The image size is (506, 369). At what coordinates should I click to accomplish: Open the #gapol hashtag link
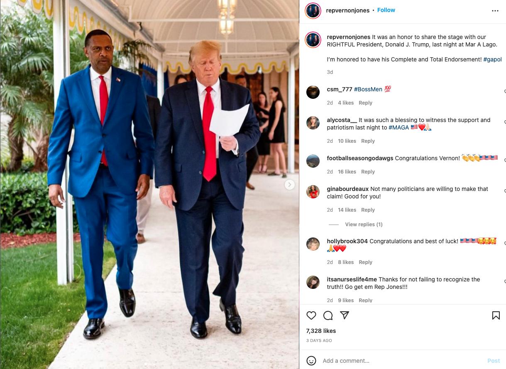492,59
